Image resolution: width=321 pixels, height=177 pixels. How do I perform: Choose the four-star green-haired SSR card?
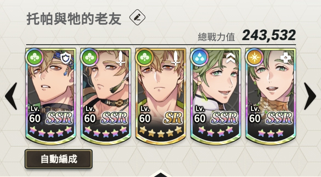pos(216,96)
